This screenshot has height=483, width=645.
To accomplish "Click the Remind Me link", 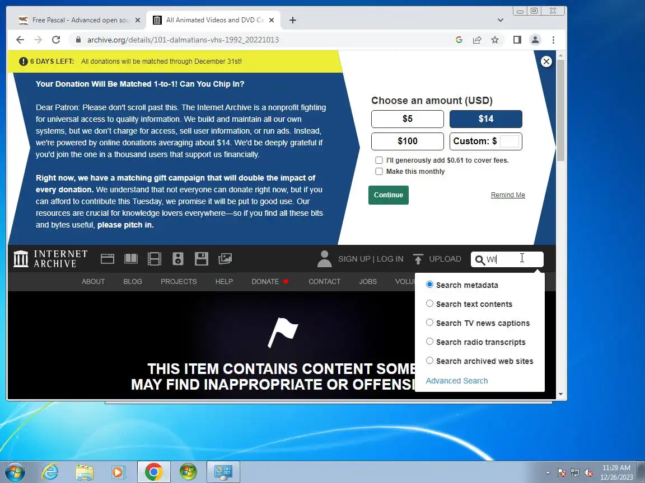I will pyautogui.click(x=508, y=195).
